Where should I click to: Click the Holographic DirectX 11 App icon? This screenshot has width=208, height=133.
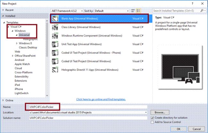pyautogui.click(x=55, y=70)
